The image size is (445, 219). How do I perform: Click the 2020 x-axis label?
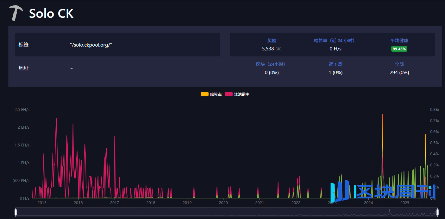click(x=223, y=203)
